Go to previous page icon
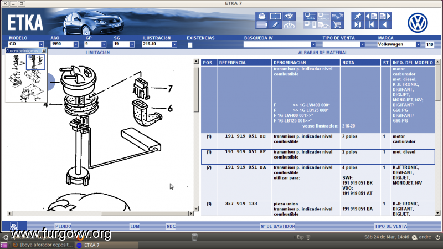This screenshot has height=249, width=443. (x=371, y=16)
